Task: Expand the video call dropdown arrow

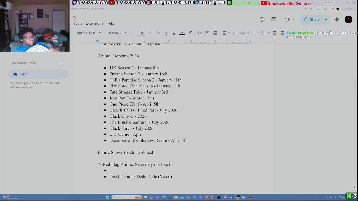Action: point(293,20)
